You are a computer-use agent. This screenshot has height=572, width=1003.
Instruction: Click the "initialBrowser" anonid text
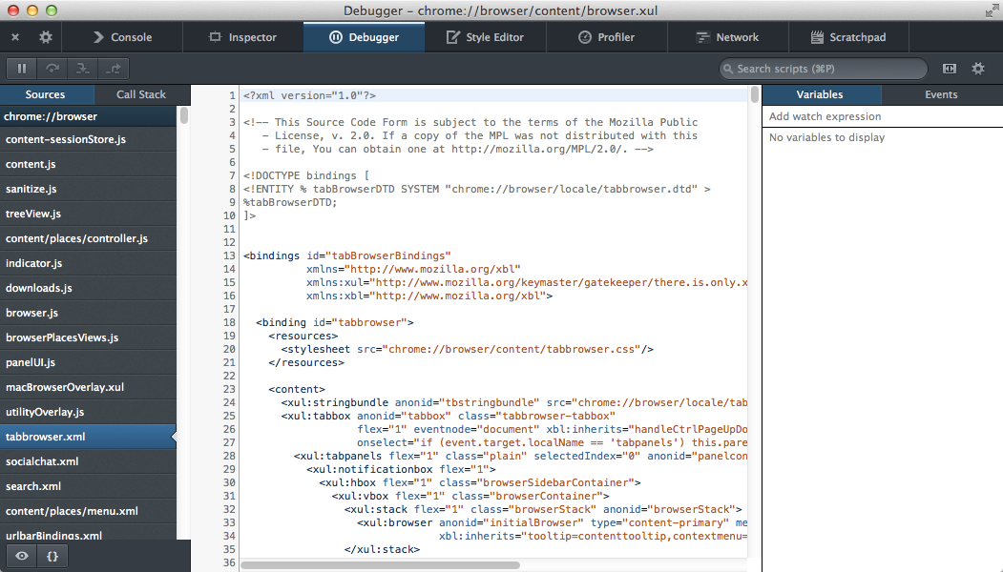click(x=533, y=522)
